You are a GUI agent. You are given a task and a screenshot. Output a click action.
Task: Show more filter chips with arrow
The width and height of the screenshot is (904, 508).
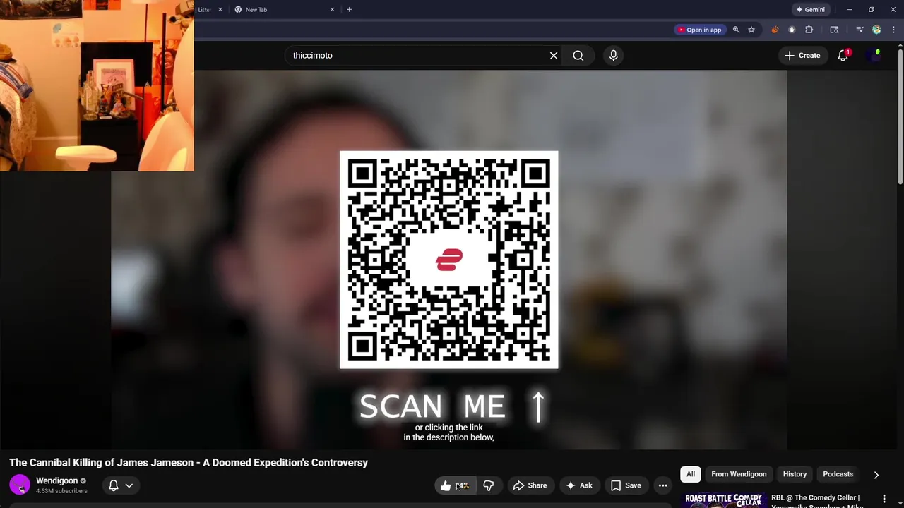point(876,475)
